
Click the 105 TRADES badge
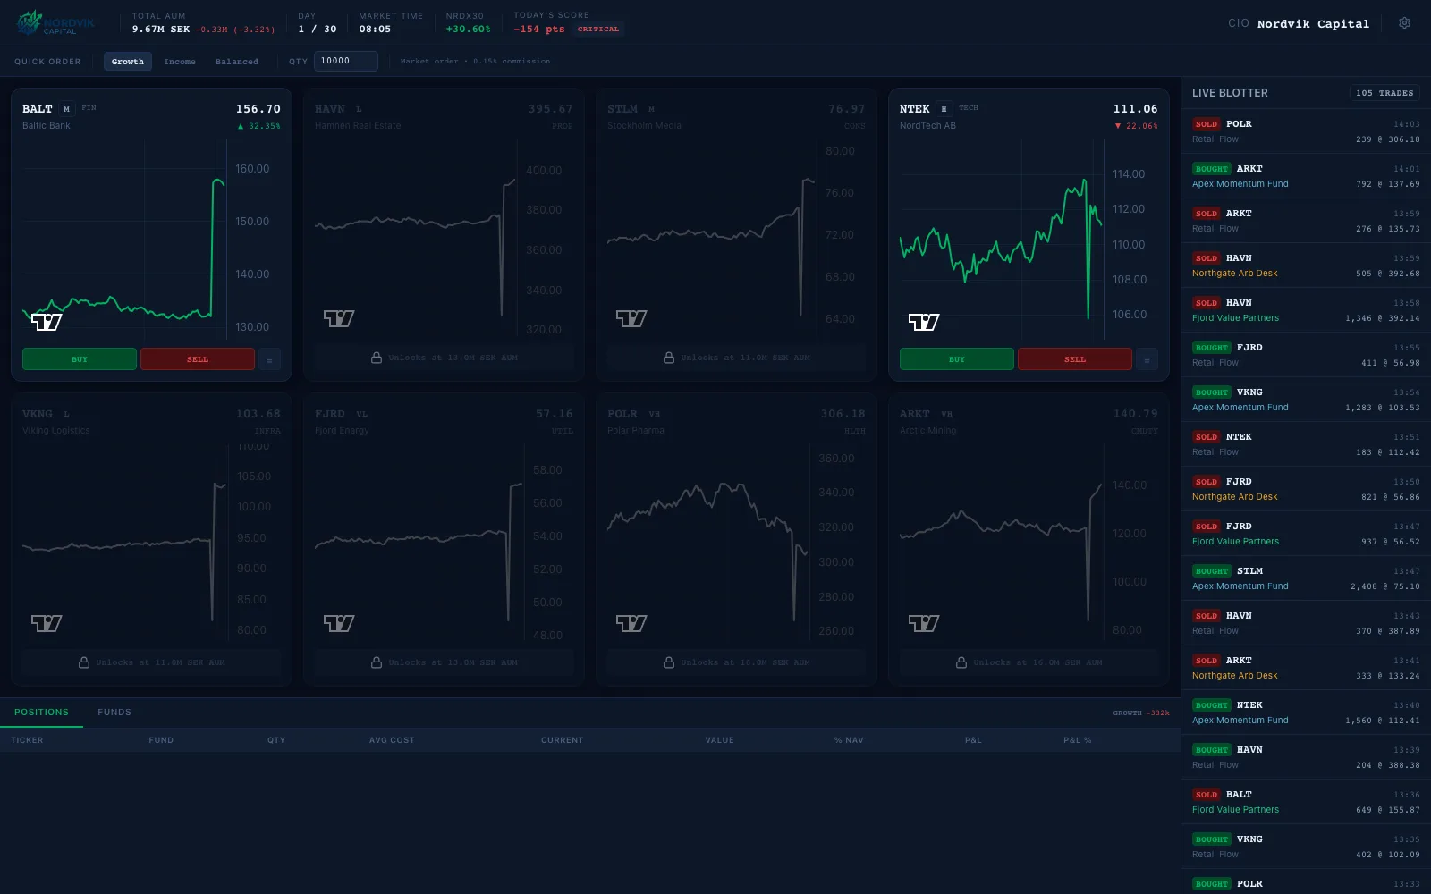[1384, 93]
